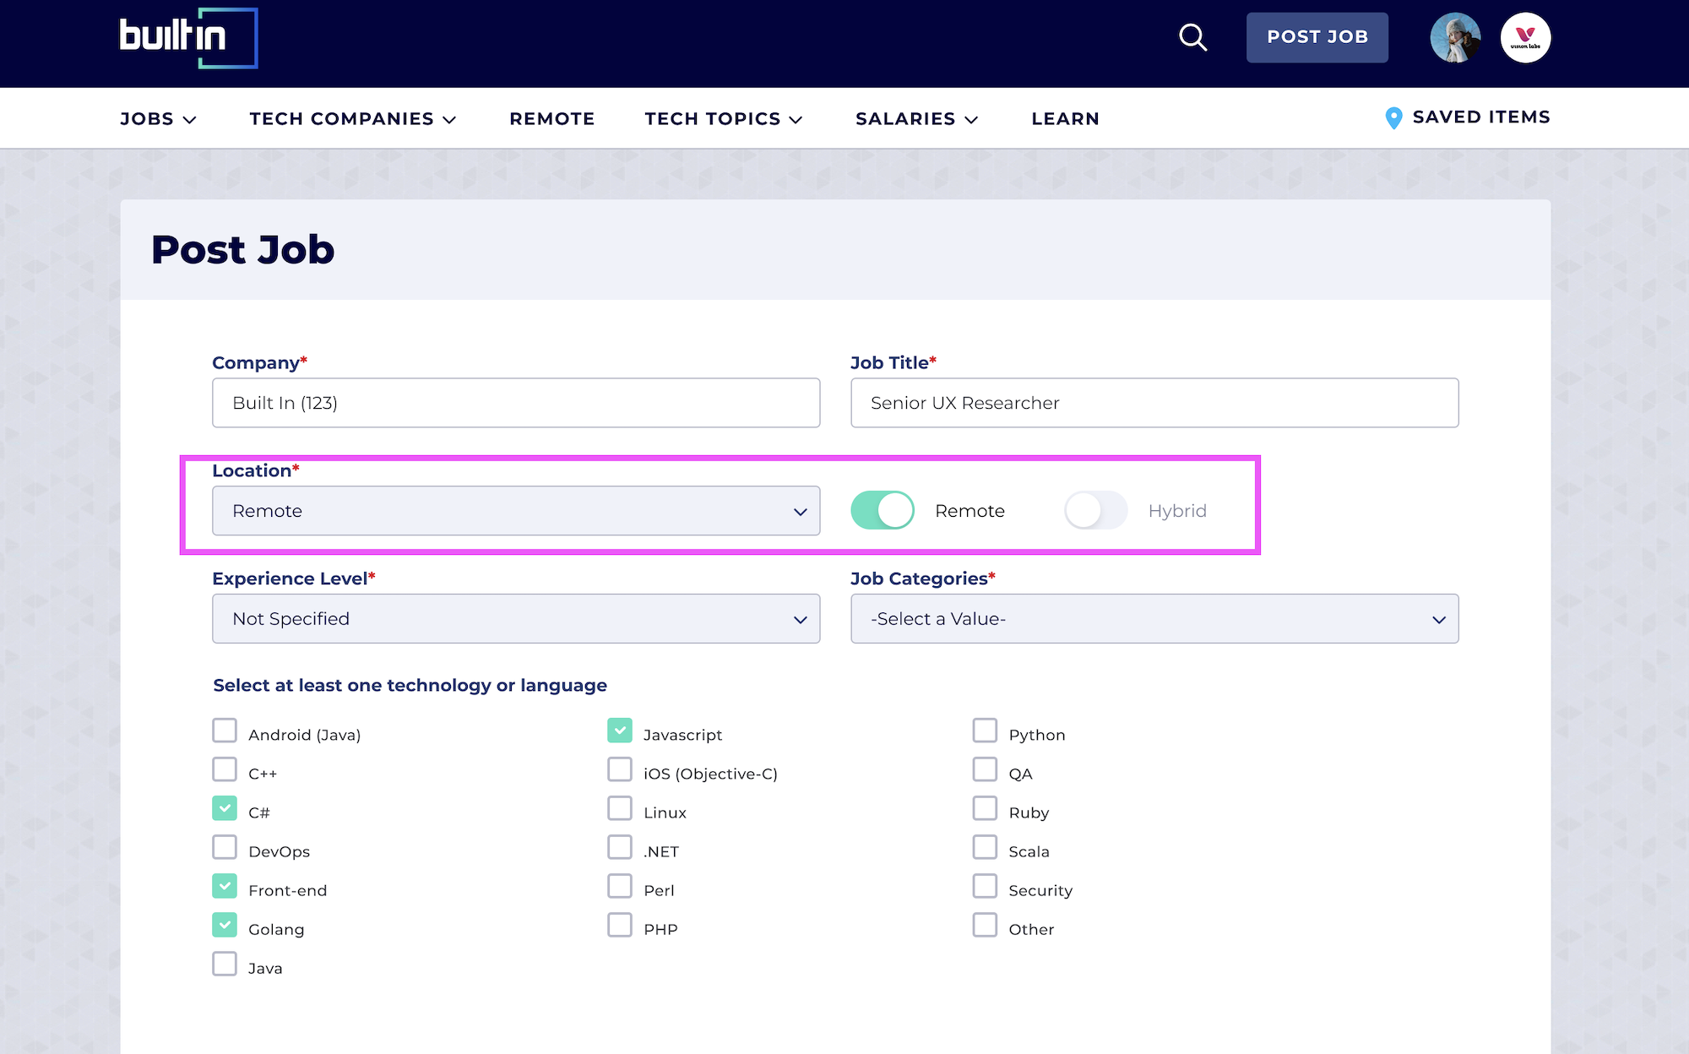1689x1054 pixels.
Task: Open the Job Categories selector
Action: click(x=1154, y=618)
